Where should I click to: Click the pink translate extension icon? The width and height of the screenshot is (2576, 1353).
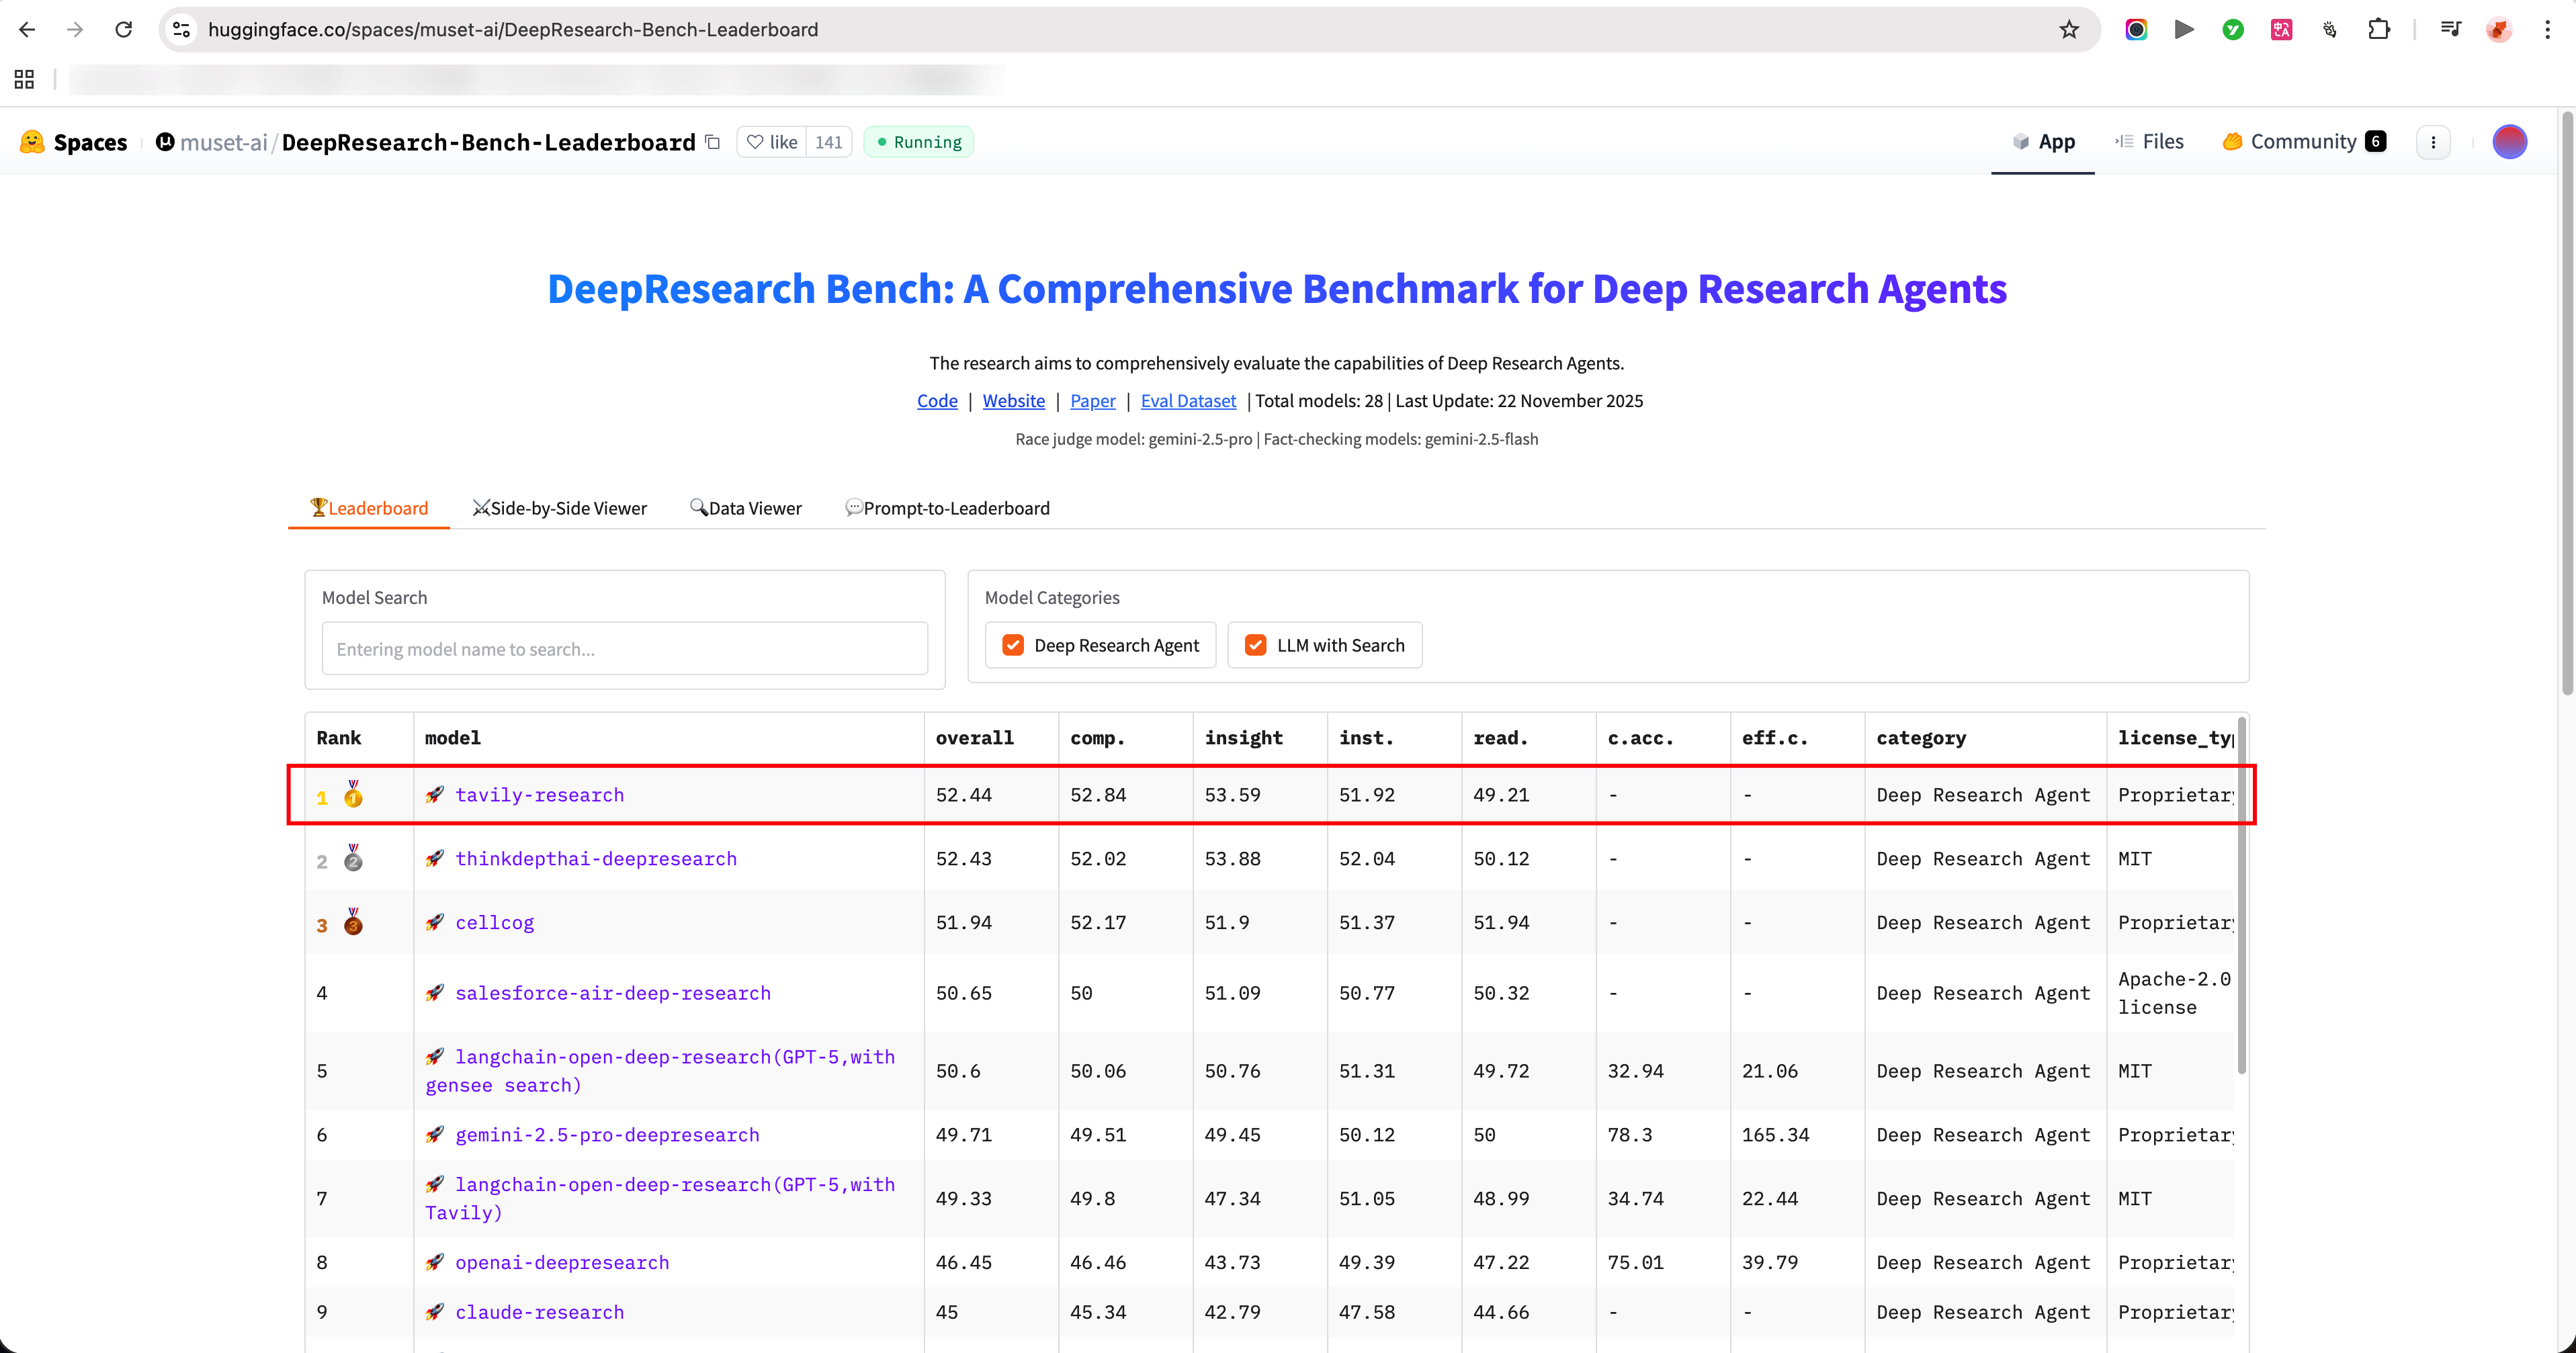point(2281,30)
